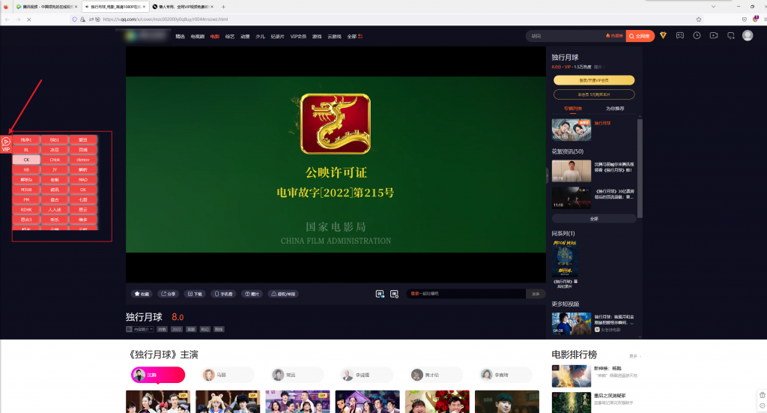This screenshot has height=413, width=767.
Task: Go to the 电影 navigation item
Action: (x=215, y=36)
